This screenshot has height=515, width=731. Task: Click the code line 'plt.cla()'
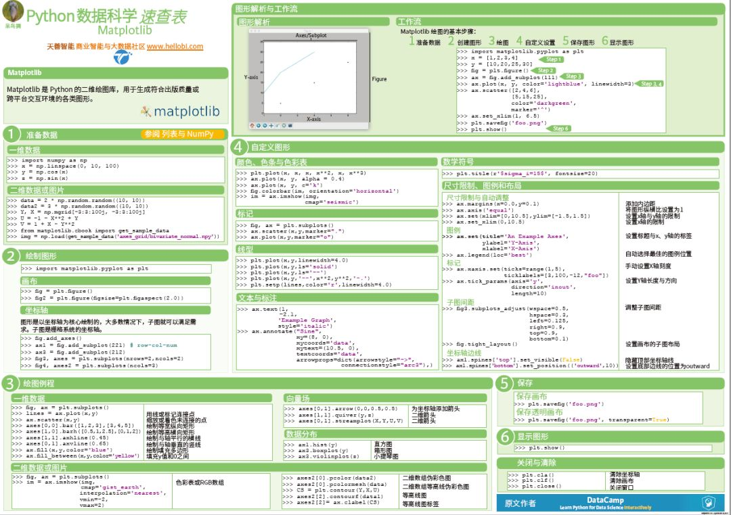pos(531,475)
